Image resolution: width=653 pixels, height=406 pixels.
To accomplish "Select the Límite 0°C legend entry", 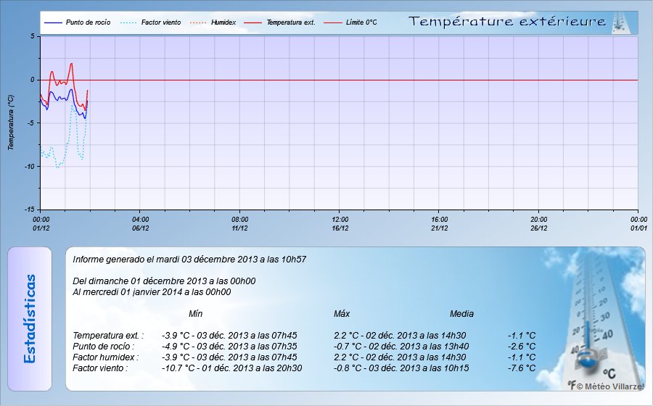I will pyautogui.click(x=361, y=23).
